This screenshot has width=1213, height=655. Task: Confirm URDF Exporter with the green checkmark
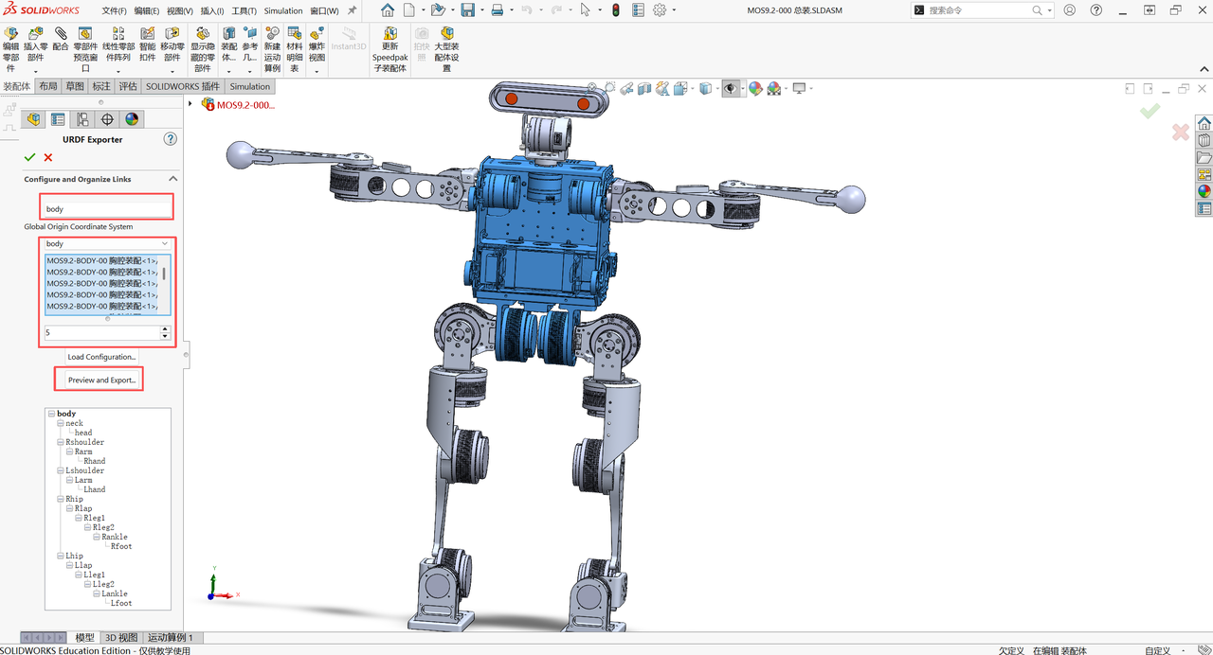point(30,157)
